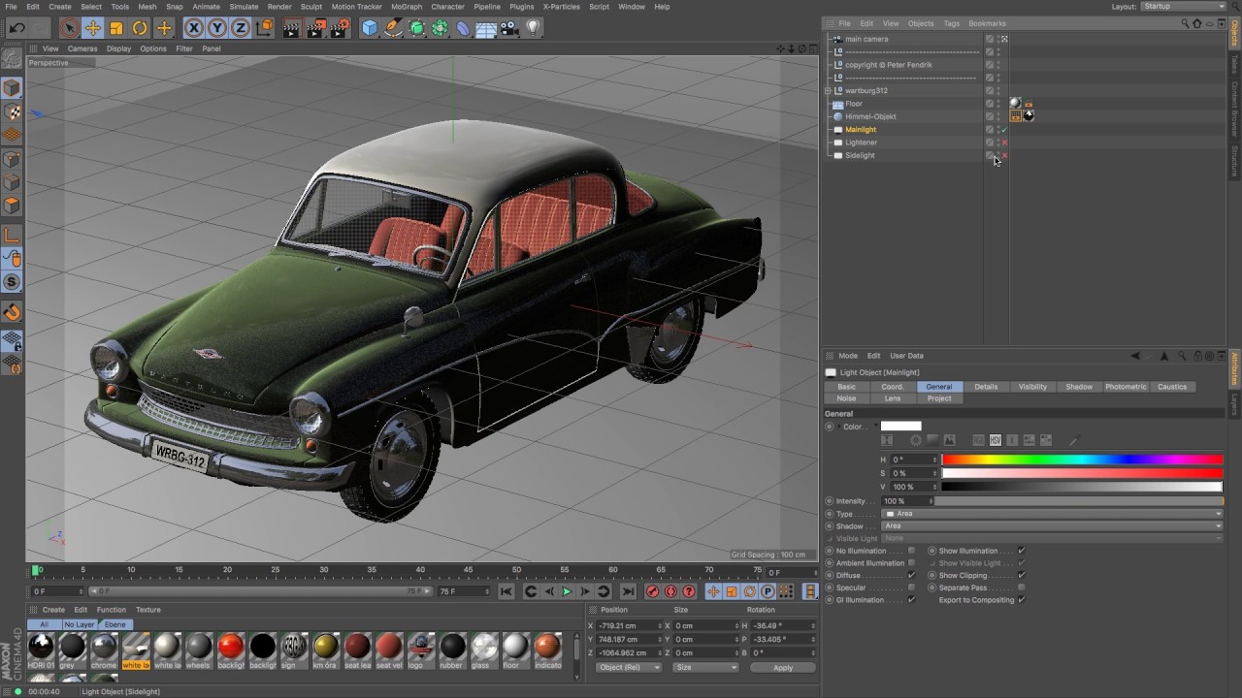Toggle the Y-axis lock
The width and height of the screenshot is (1242, 698).
[217, 28]
